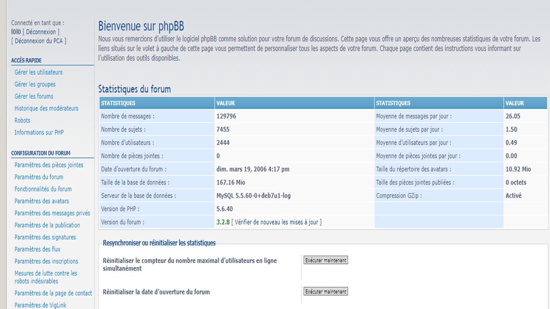
Task: Open Paramètres des pièces jointes
Action: point(49,165)
